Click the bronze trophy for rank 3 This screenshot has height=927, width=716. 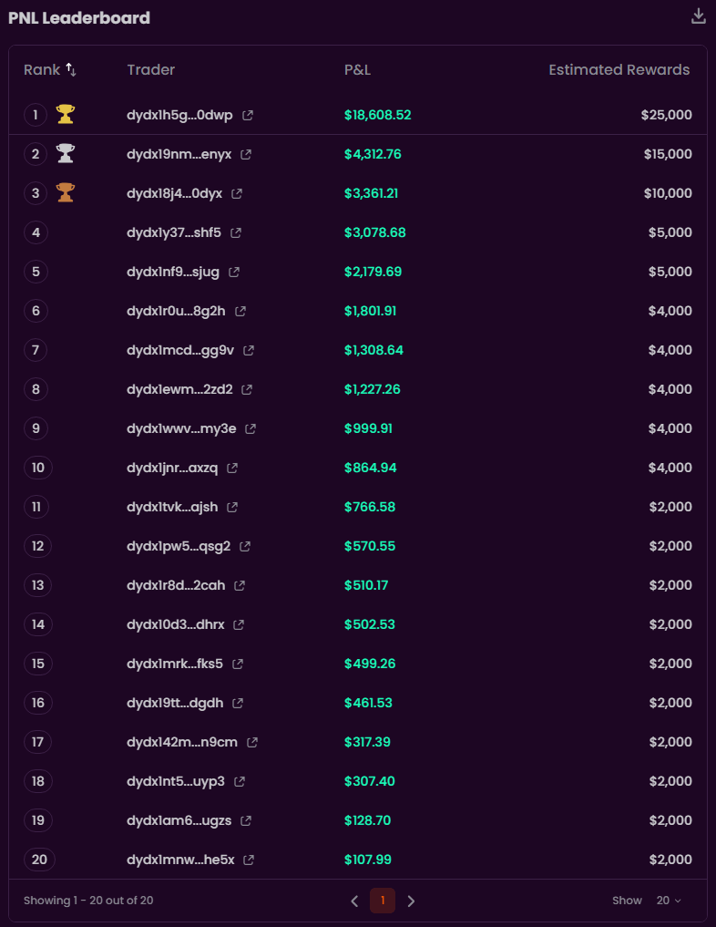click(65, 193)
